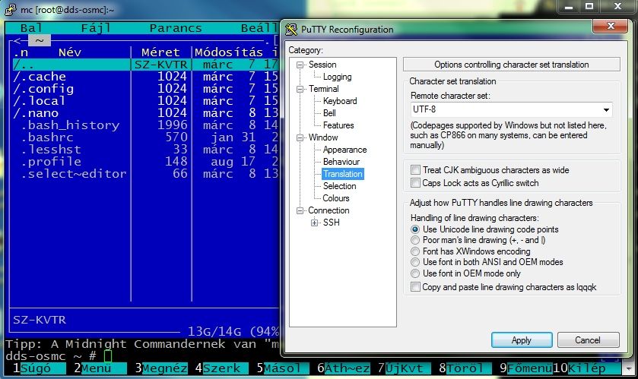Collapse the Connection tree node
The width and height of the screenshot is (638, 379).
(x=300, y=210)
